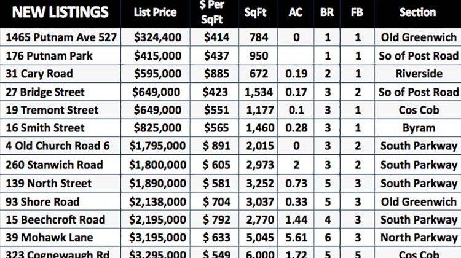Select the North Parkway section cell
The width and height of the screenshot is (461, 258).
[x=419, y=238]
